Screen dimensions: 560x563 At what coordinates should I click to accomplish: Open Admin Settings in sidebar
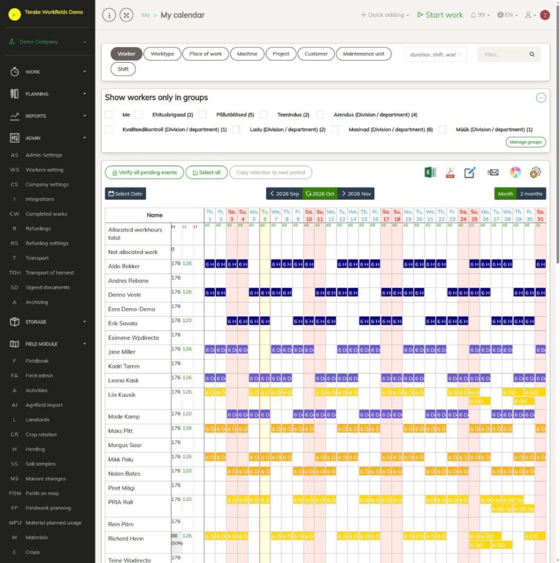(44, 155)
